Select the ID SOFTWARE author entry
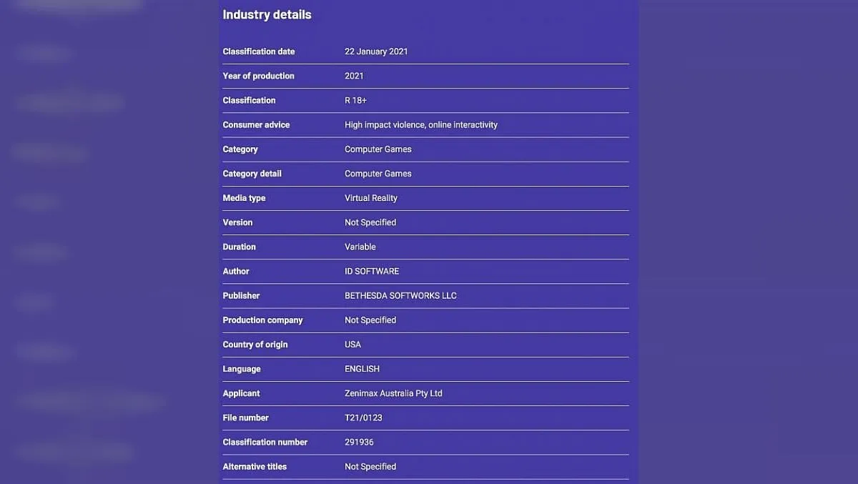 [x=372, y=271]
